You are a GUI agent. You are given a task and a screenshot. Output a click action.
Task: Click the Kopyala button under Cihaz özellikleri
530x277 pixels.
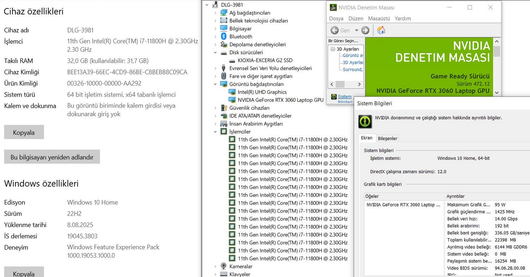click(x=24, y=132)
